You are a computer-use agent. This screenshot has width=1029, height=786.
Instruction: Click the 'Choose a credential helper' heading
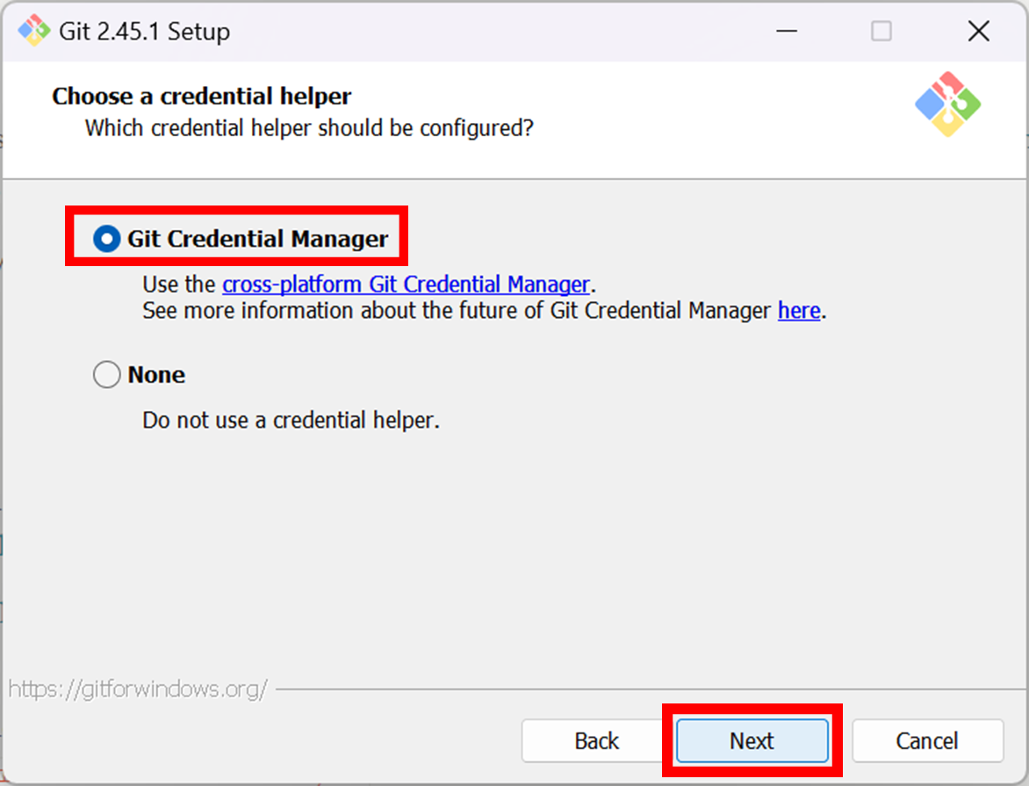[x=202, y=97]
